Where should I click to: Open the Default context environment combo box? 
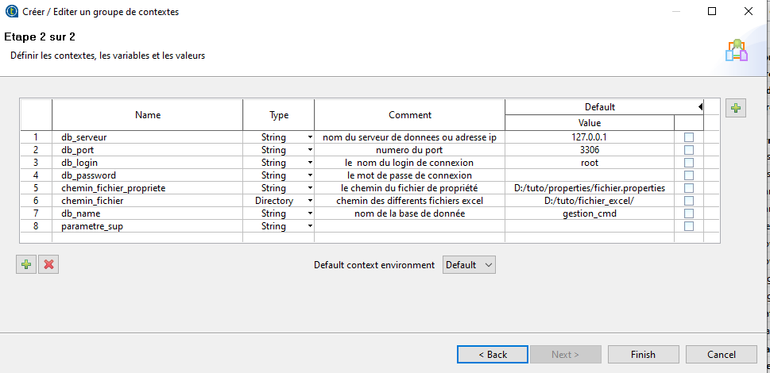click(x=469, y=265)
